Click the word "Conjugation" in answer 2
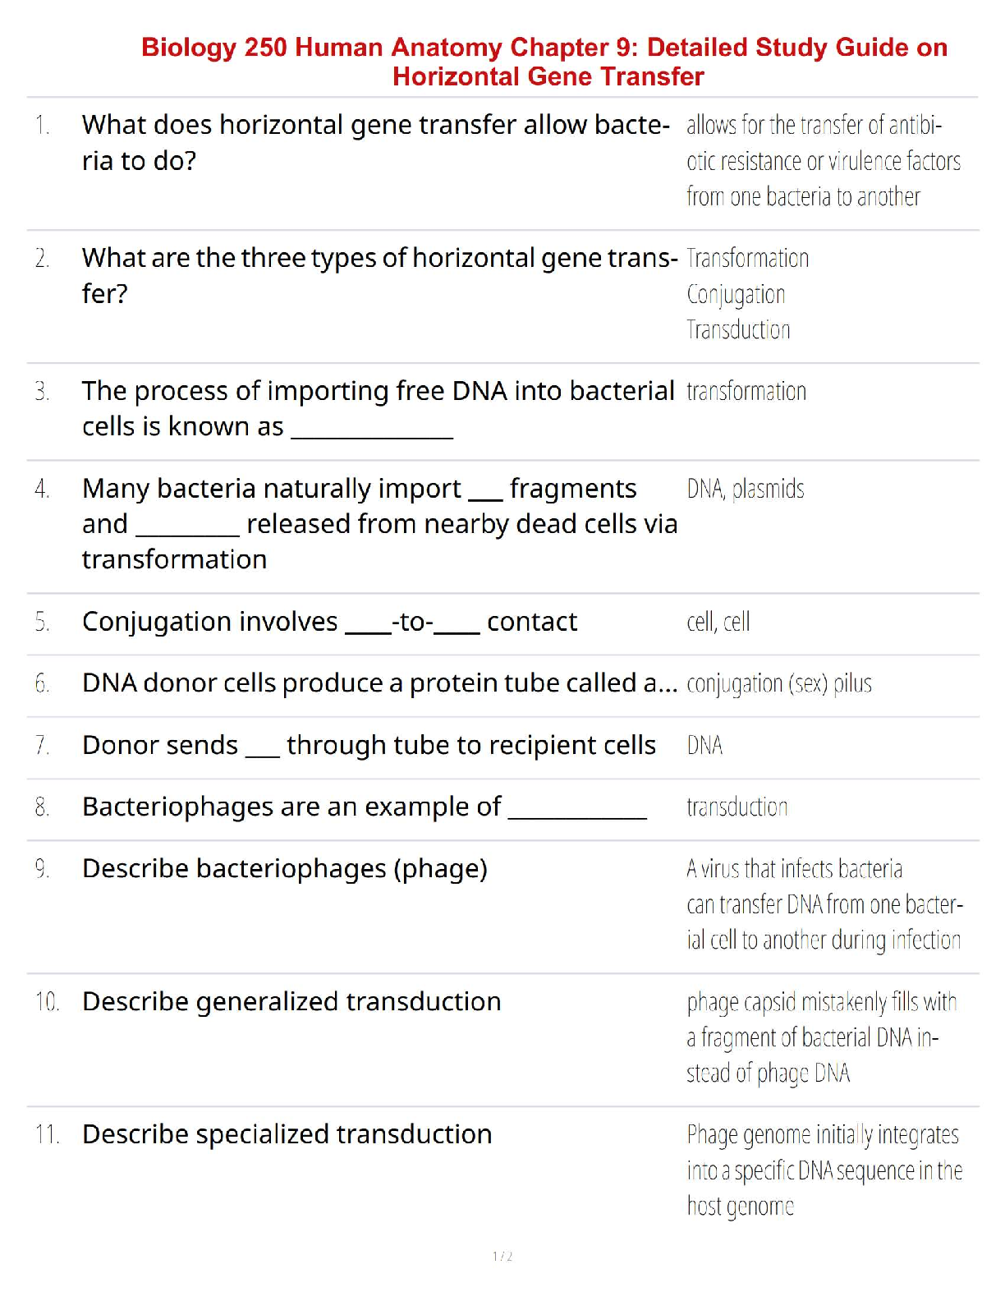The width and height of the screenshot is (1005, 1301). click(x=736, y=294)
